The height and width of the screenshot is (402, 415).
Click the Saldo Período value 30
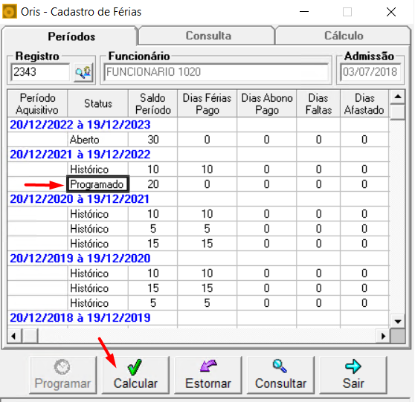[x=152, y=140]
